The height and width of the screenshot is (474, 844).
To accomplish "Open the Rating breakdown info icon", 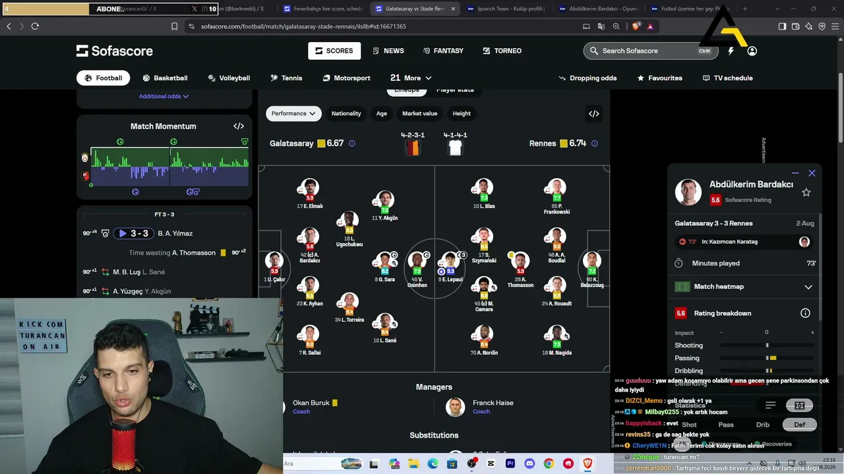I will click(x=805, y=313).
